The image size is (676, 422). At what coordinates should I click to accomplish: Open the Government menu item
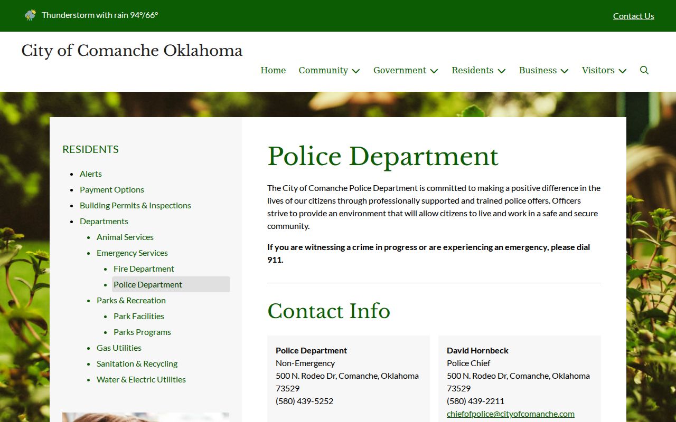[x=400, y=70]
